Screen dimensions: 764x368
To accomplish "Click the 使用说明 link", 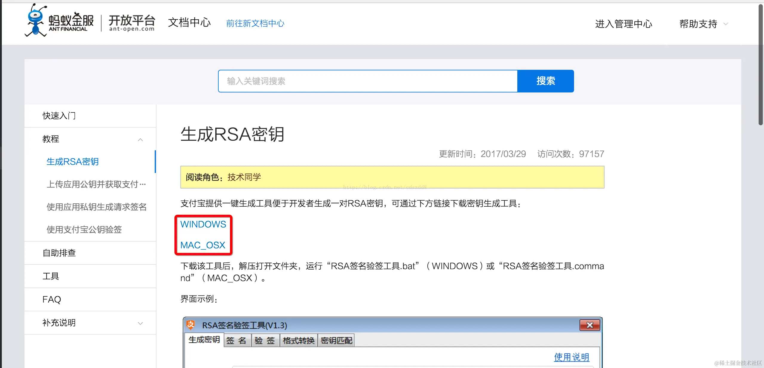I will coord(571,357).
